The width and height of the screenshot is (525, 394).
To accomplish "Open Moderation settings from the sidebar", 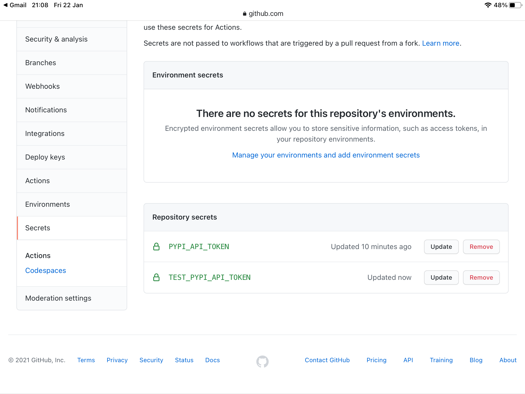I will click(x=58, y=298).
